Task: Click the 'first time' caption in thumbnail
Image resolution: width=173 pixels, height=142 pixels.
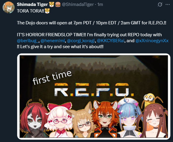Action: coord(52,78)
